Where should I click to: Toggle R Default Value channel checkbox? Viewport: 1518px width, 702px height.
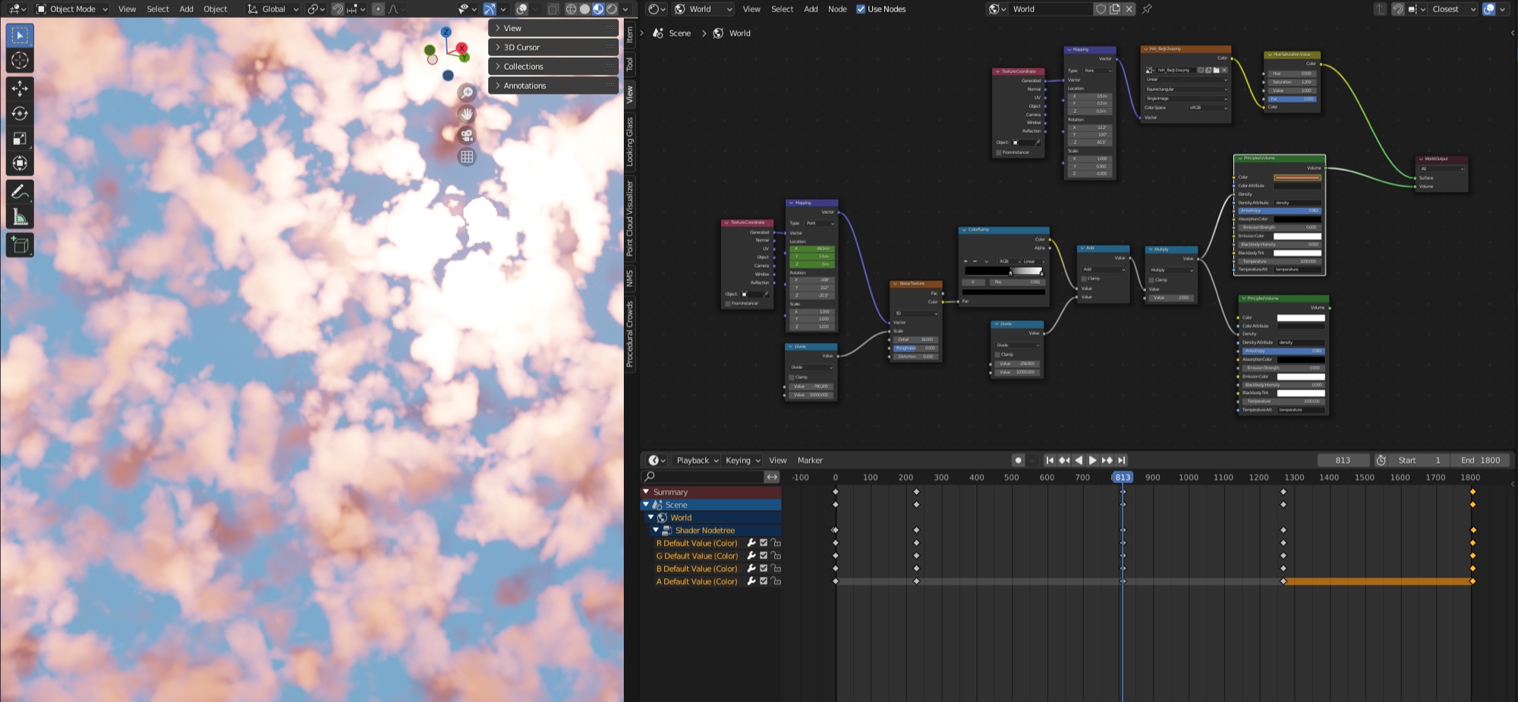click(764, 543)
